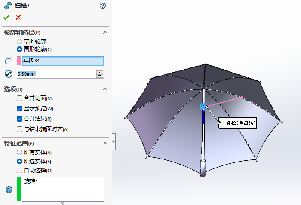Collapse the 轮廓和路径(P) section

pos(105,32)
